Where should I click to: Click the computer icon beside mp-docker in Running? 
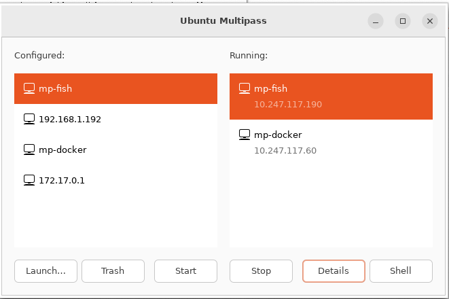point(245,135)
